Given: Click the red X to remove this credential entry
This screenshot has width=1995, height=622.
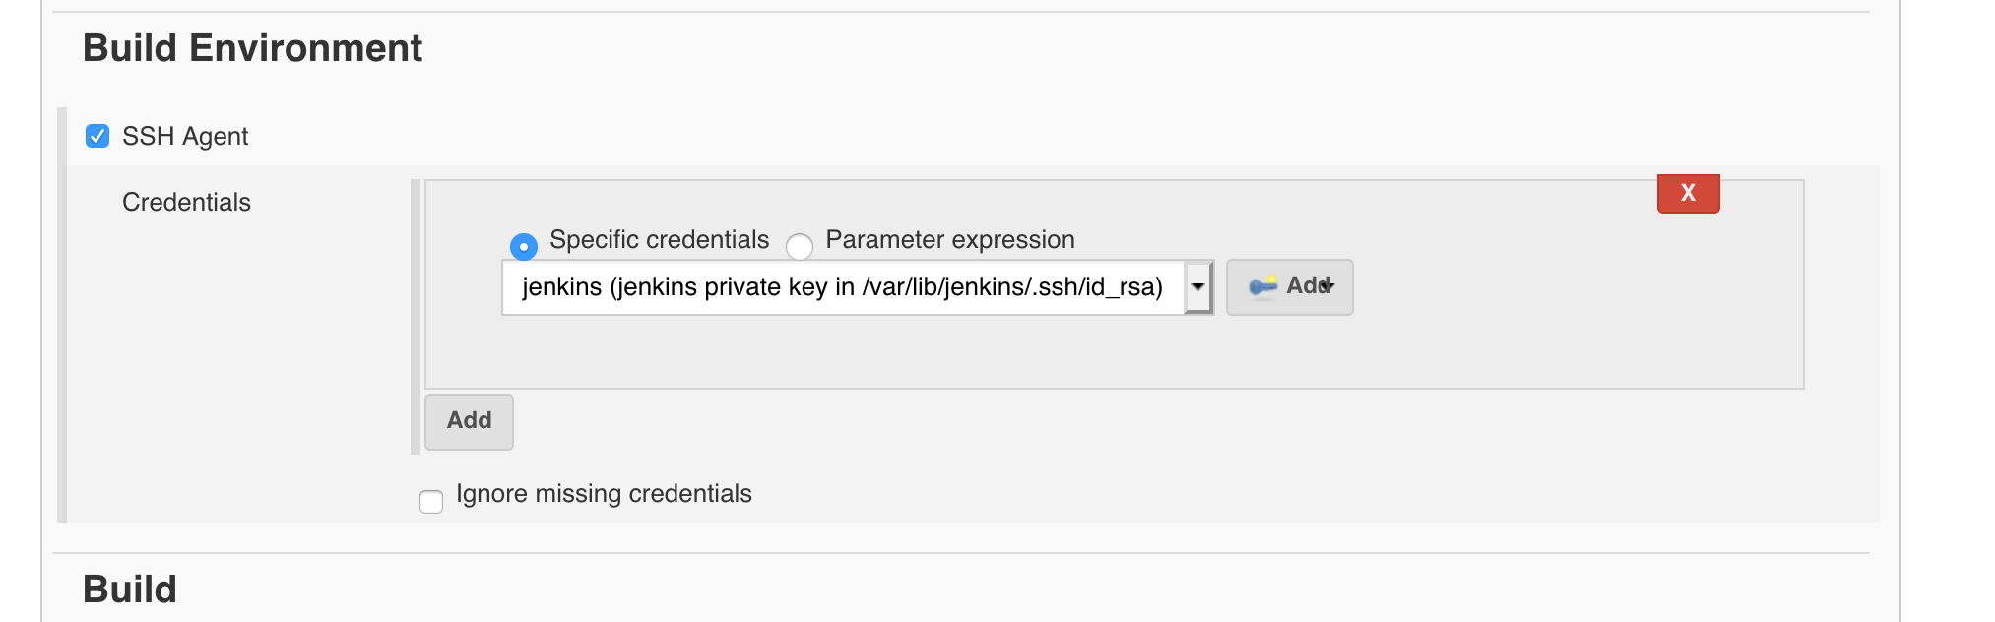Looking at the screenshot, I should [1687, 194].
